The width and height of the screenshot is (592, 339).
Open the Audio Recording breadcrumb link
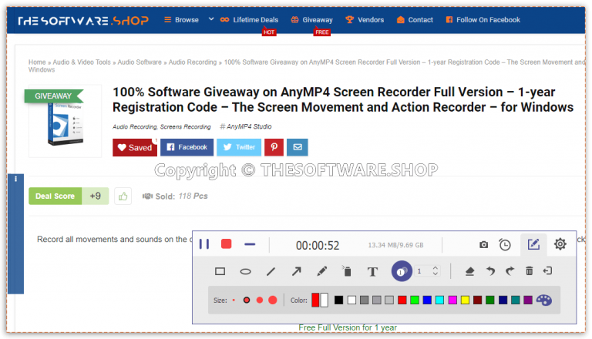pyautogui.click(x=193, y=62)
